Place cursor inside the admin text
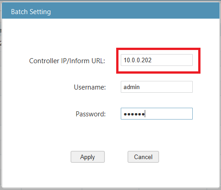 tap(132, 87)
